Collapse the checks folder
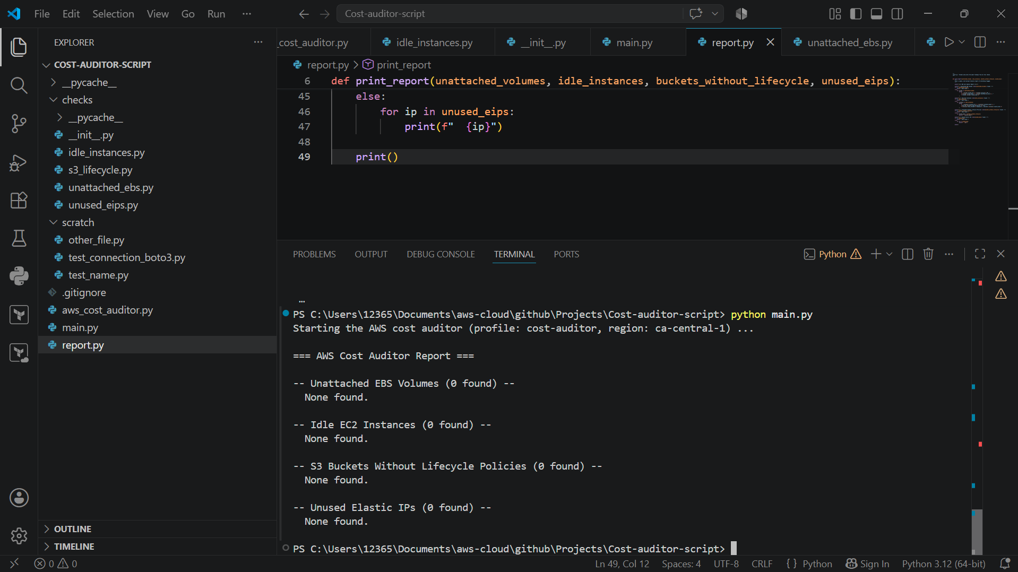 click(x=53, y=100)
